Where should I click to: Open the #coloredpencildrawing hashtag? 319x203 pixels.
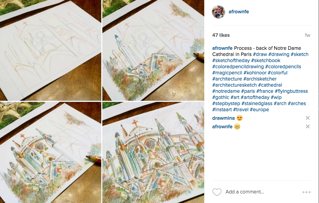(x=238, y=67)
